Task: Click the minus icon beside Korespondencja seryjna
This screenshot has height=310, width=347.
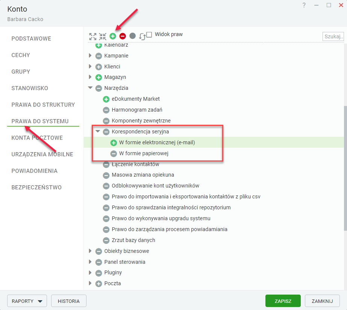Action: 106,132
